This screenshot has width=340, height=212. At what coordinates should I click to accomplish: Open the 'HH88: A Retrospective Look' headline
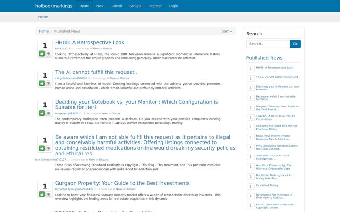point(90,42)
